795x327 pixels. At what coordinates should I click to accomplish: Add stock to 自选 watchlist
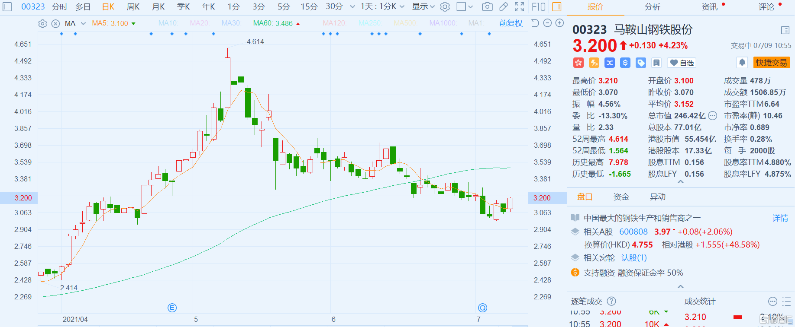682,63
